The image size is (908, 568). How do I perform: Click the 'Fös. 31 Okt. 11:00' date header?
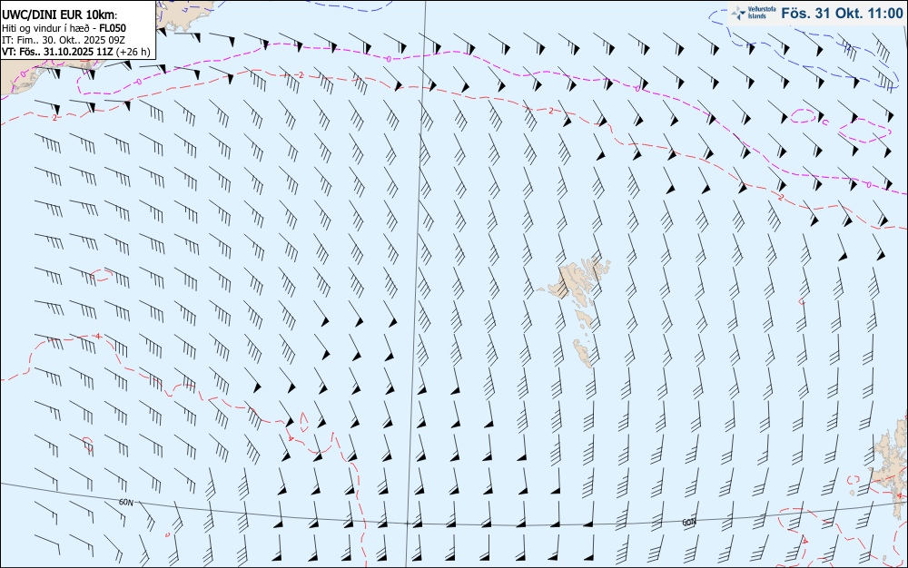(842, 13)
